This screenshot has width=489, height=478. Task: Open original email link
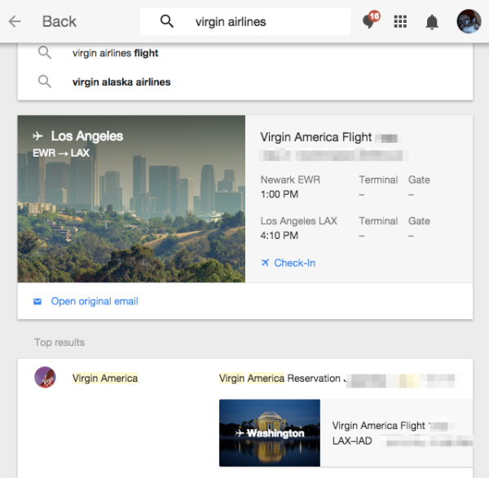click(x=95, y=301)
